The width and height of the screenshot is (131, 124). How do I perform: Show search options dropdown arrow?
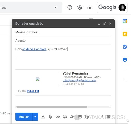pyautogui.click(x=56, y=7)
